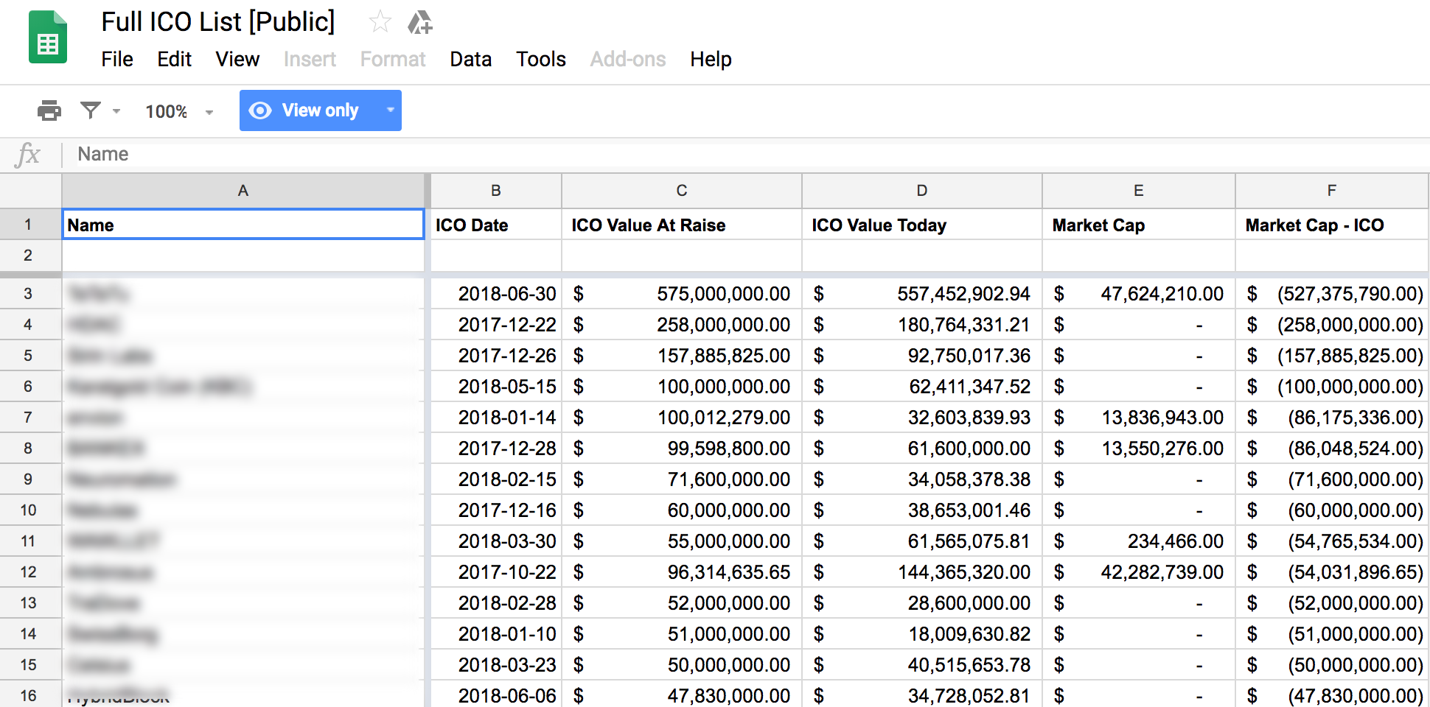
Task: Click the Full ICO List [Public] title
Action: coord(218,22)
